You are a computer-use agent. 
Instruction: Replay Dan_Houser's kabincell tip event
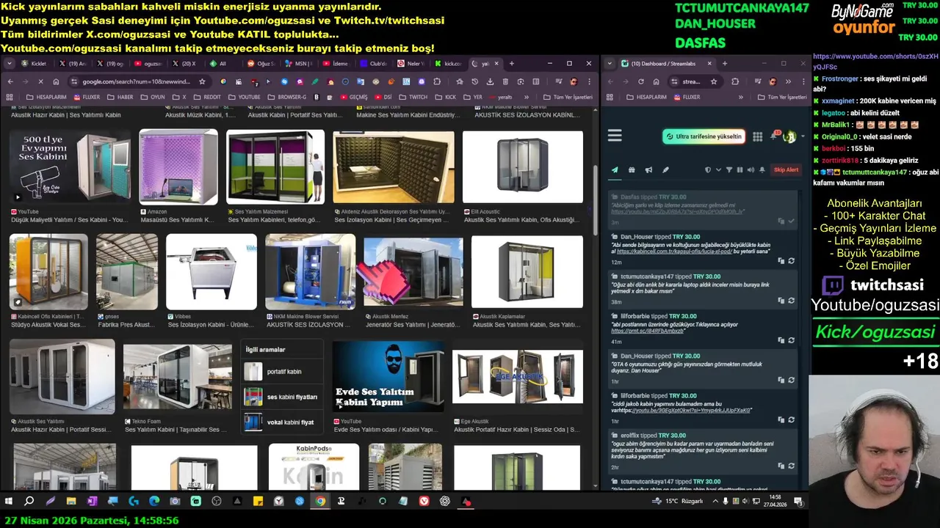point(791,260)
